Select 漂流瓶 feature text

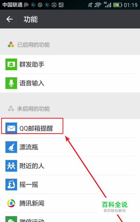[29, 147]
